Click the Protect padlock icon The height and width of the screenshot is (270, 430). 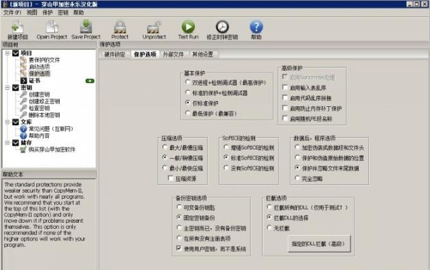(x=120, y=27)
